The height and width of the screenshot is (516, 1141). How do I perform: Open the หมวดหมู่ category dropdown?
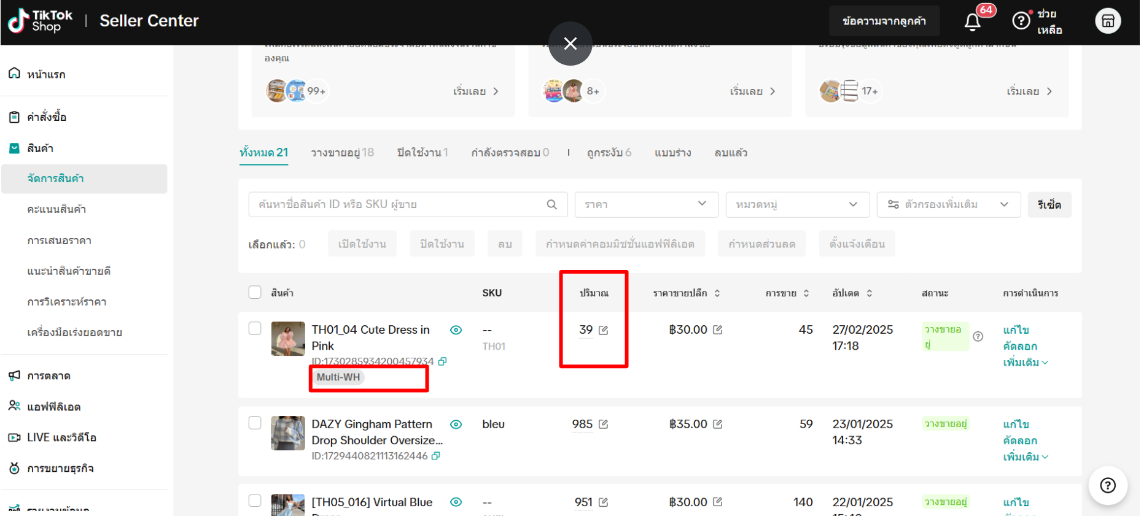798,204
